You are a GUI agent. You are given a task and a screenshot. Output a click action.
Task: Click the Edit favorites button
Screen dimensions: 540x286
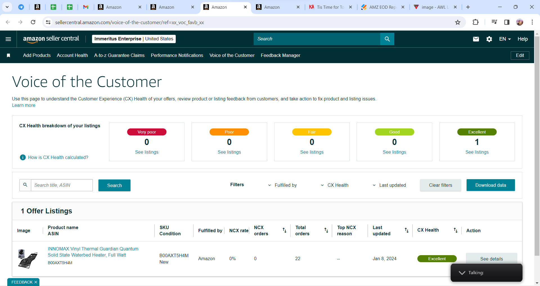[520, 56]
